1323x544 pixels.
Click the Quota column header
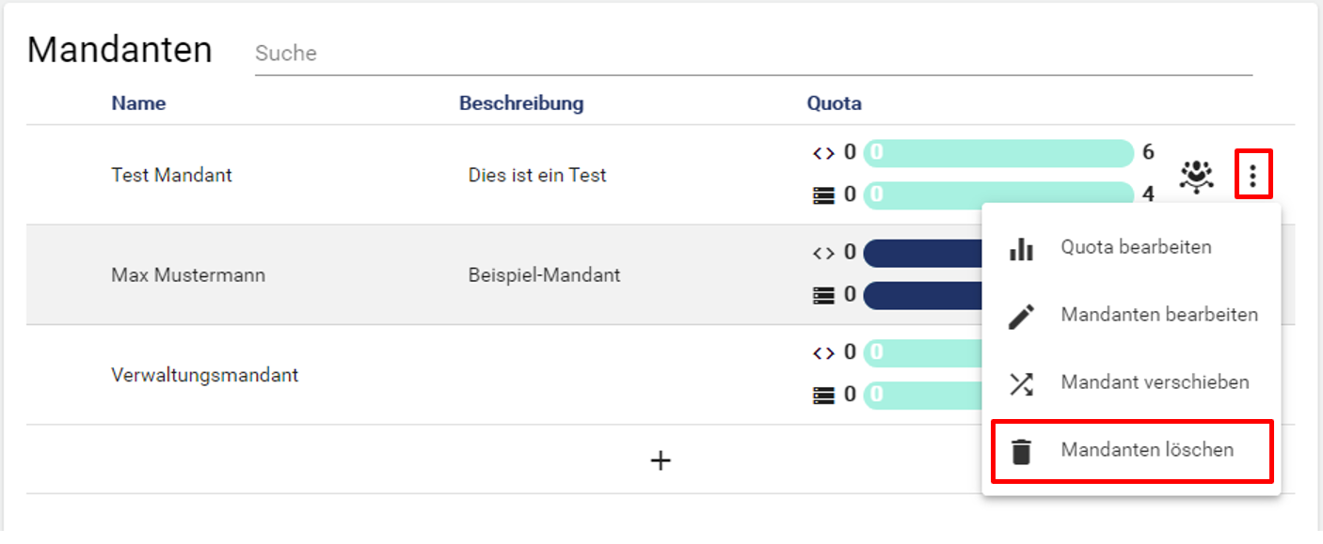(834, 103)
